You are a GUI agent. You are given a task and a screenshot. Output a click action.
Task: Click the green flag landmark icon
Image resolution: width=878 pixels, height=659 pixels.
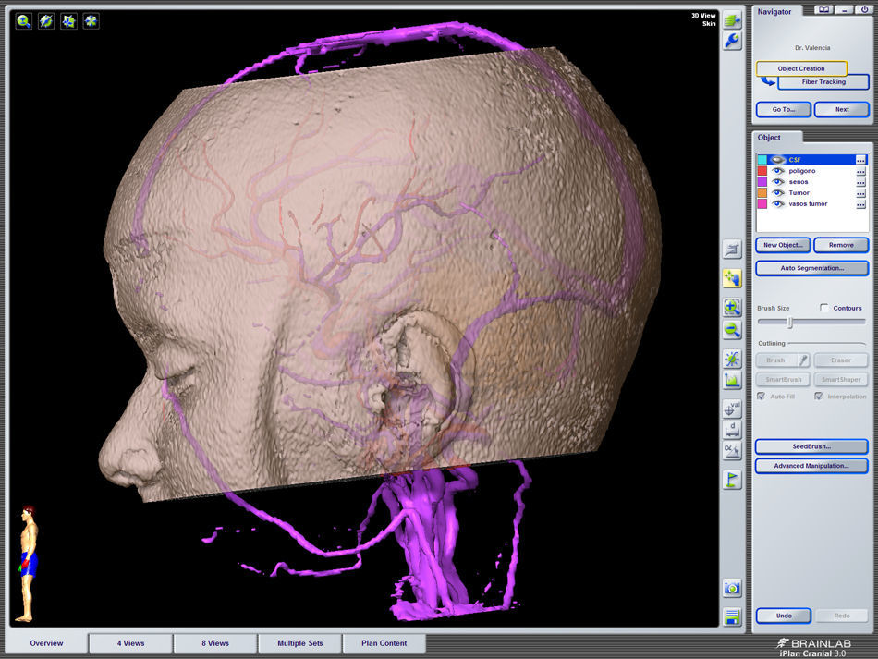(732, 480)
